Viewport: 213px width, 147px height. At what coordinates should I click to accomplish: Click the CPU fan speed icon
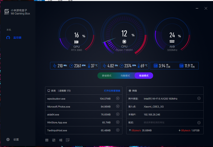[122, 66]
